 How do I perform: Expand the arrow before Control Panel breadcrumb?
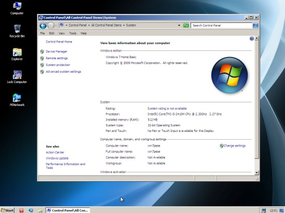(66, 25)
